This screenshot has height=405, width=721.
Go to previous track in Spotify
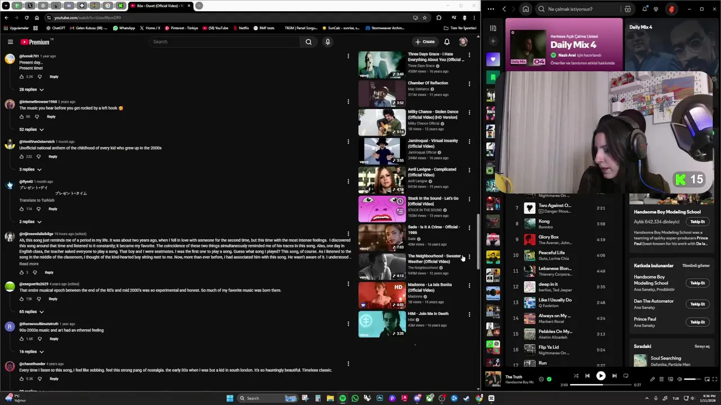coord(588,376)
